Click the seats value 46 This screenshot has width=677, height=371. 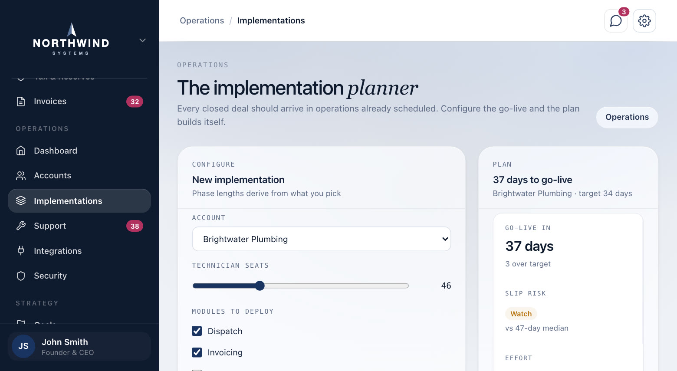point(446,286)
